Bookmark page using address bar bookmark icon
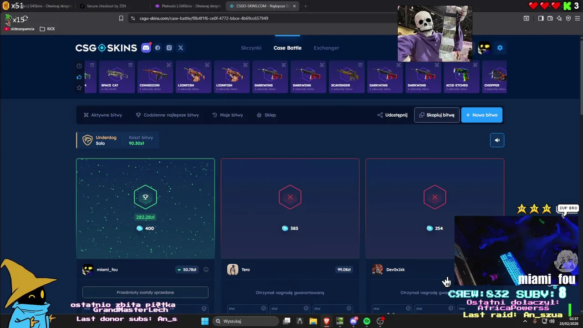Screen dimensions: 583x328 [121, 18]
